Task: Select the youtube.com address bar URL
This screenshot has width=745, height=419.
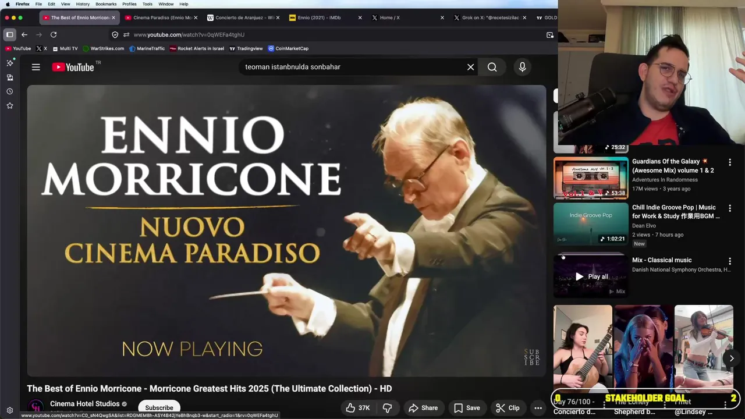Action: 189,34
